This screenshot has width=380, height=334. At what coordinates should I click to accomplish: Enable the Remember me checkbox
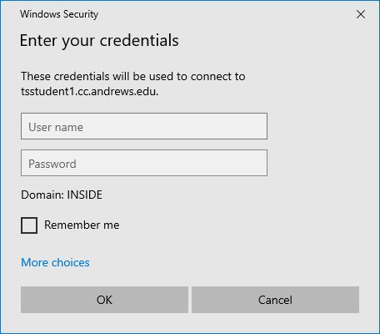point(29,225)
